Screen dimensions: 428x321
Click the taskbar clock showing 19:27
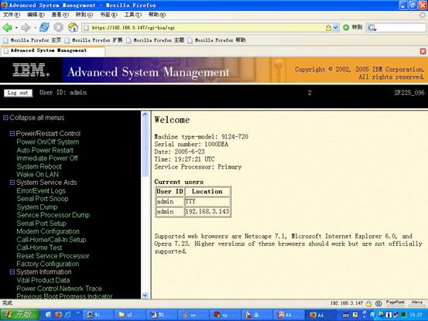pos(416,315)
